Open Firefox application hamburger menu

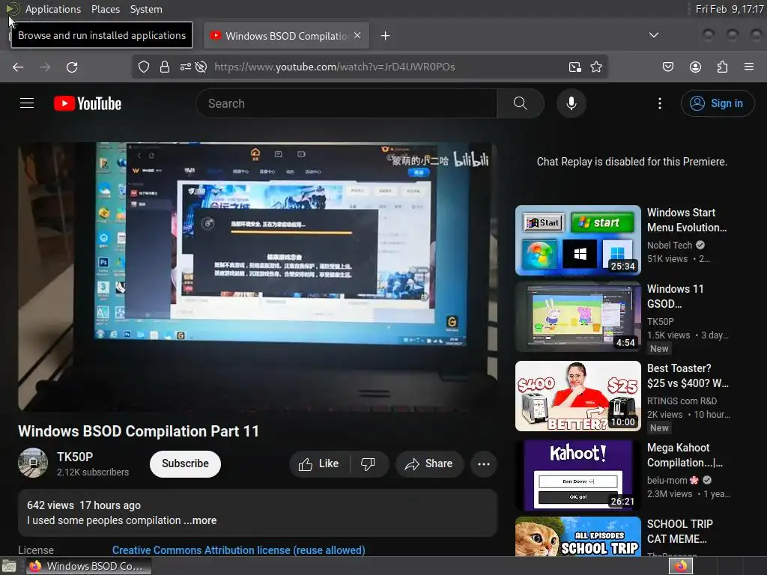click(x=749, y=67)
